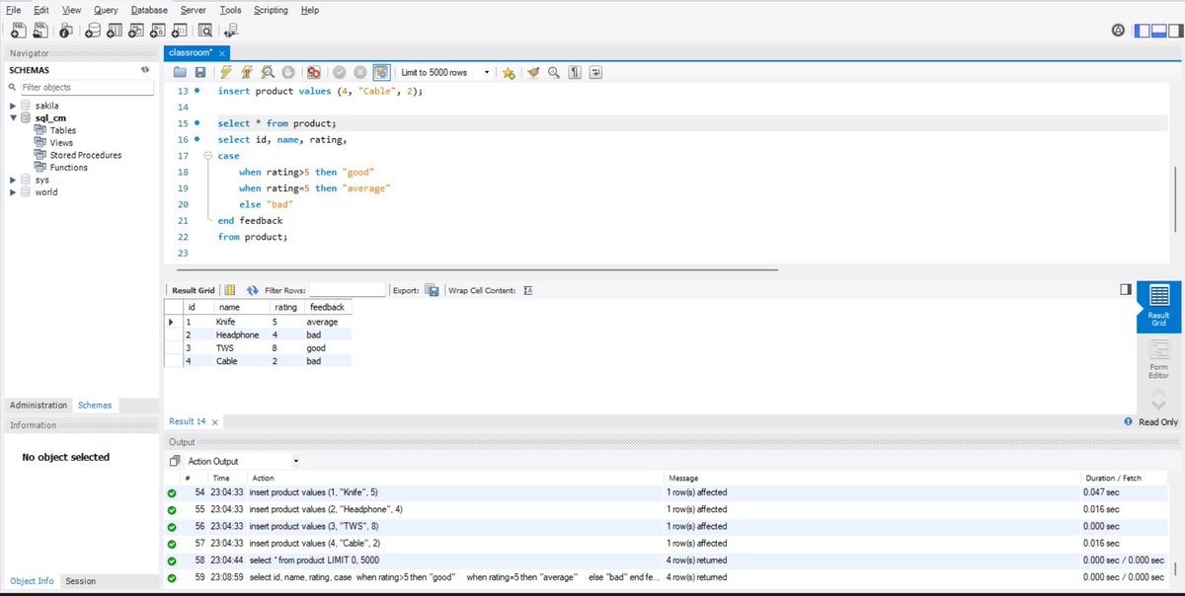Toggle Wrap Cell Content icon
This screenshot has width=1185, height=596.
click(x=527, y=290)
